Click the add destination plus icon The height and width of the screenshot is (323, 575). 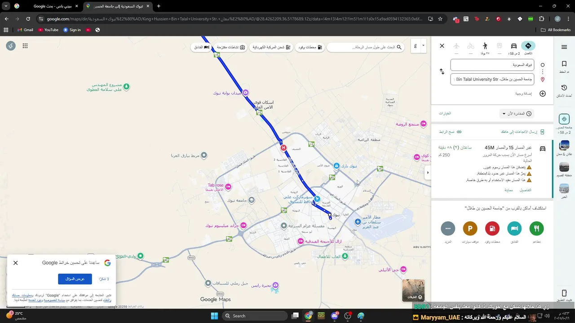[x=543, y=94]
